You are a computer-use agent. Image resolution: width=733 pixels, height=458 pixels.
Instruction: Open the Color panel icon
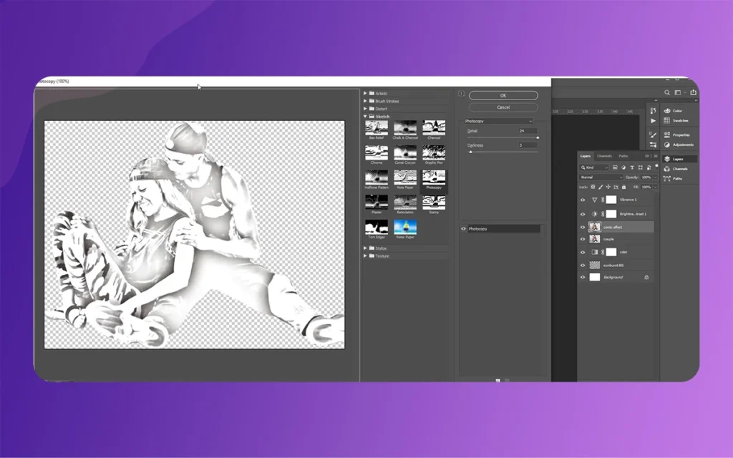pyautogui.click(x=667, y=111)
